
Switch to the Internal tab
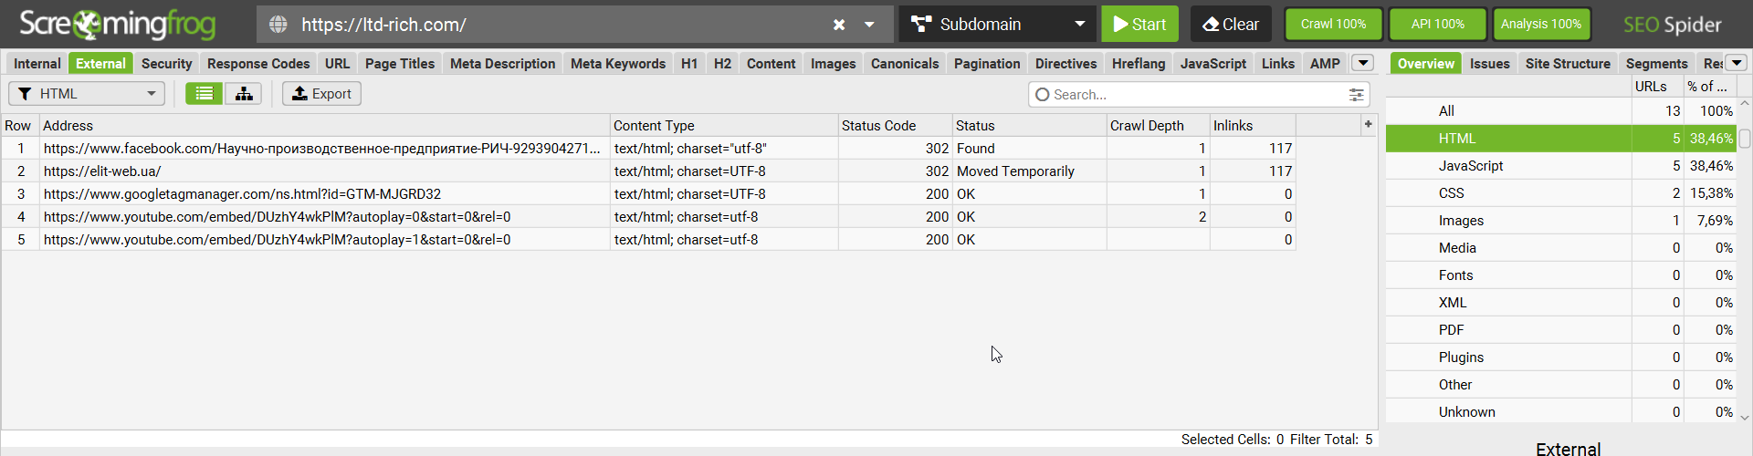[x=37, y=63]
